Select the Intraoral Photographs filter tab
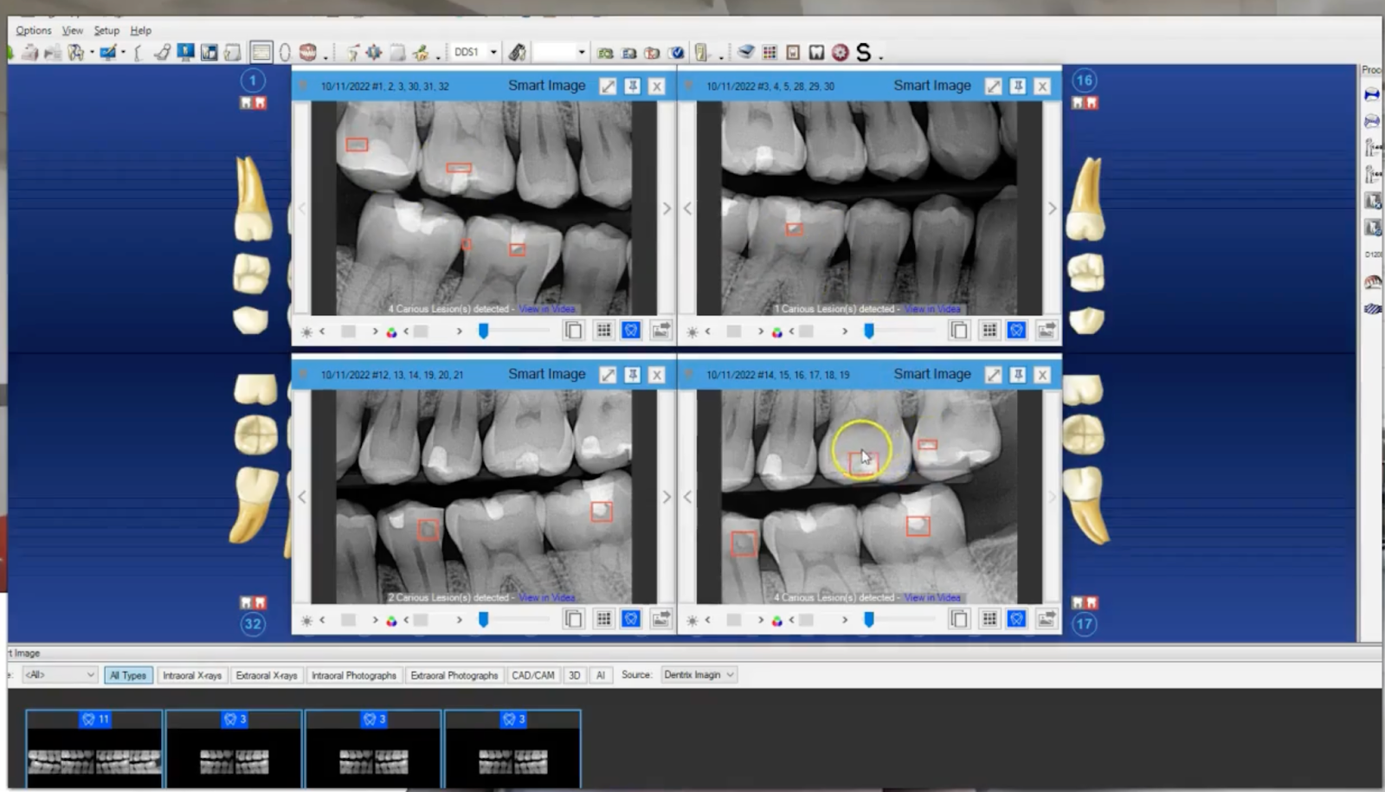Image resolution: width=1385 pixels, height=792 pixels. (354, 675)
